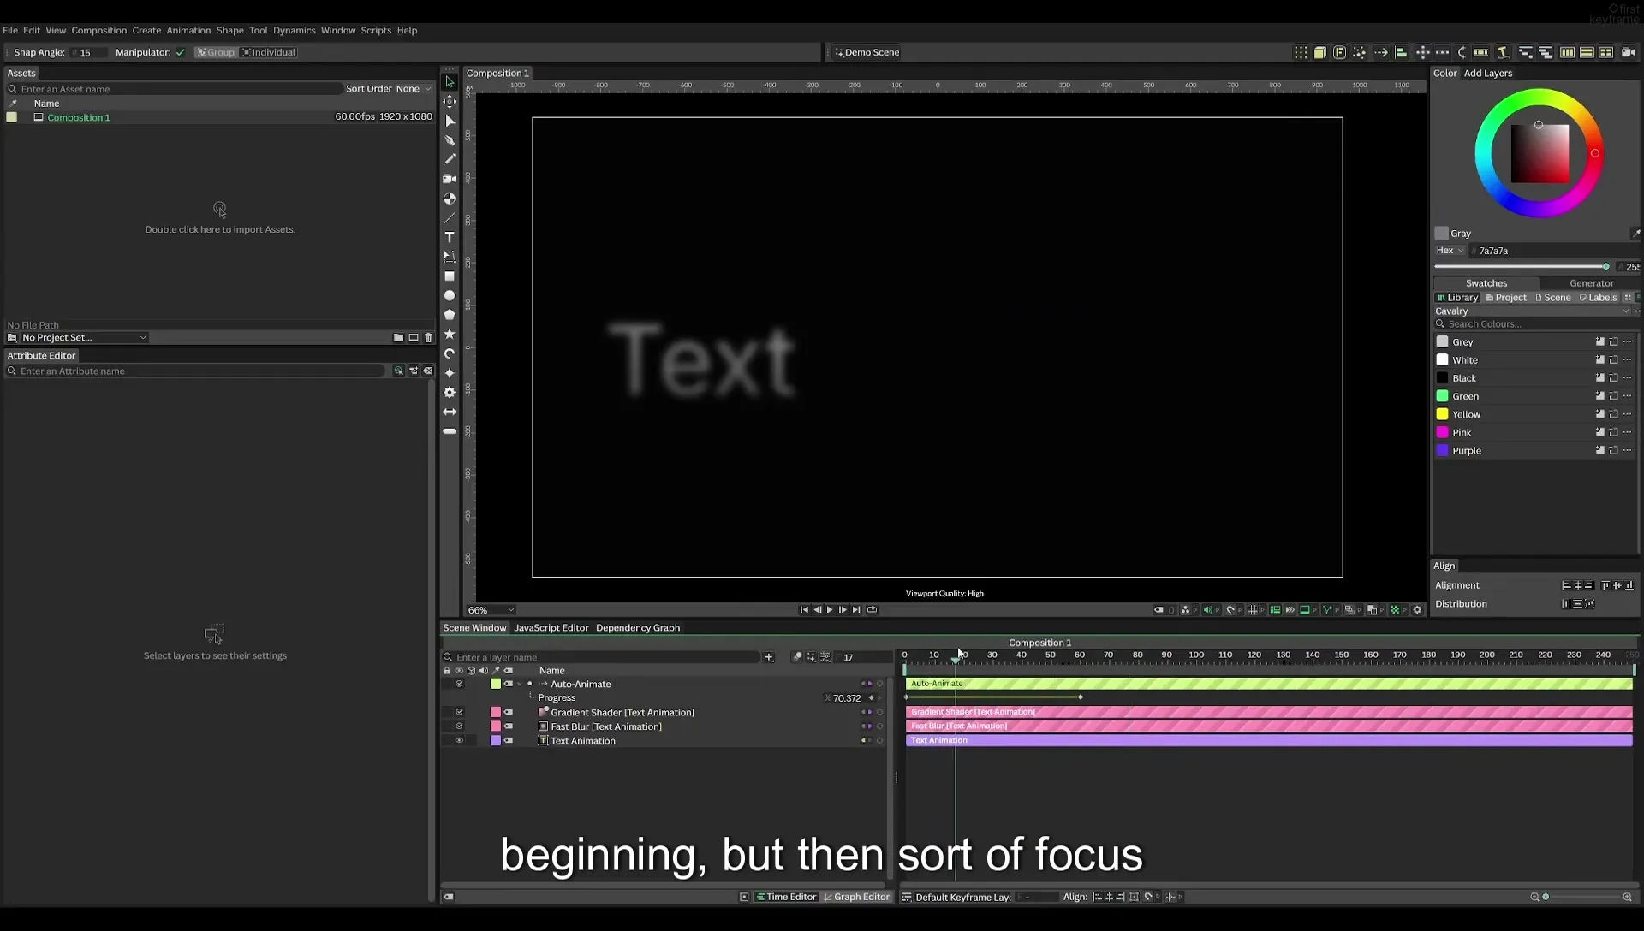Select the Pink color swatch
Viewport: 1644px width, 931px height.
(1442, 432)
